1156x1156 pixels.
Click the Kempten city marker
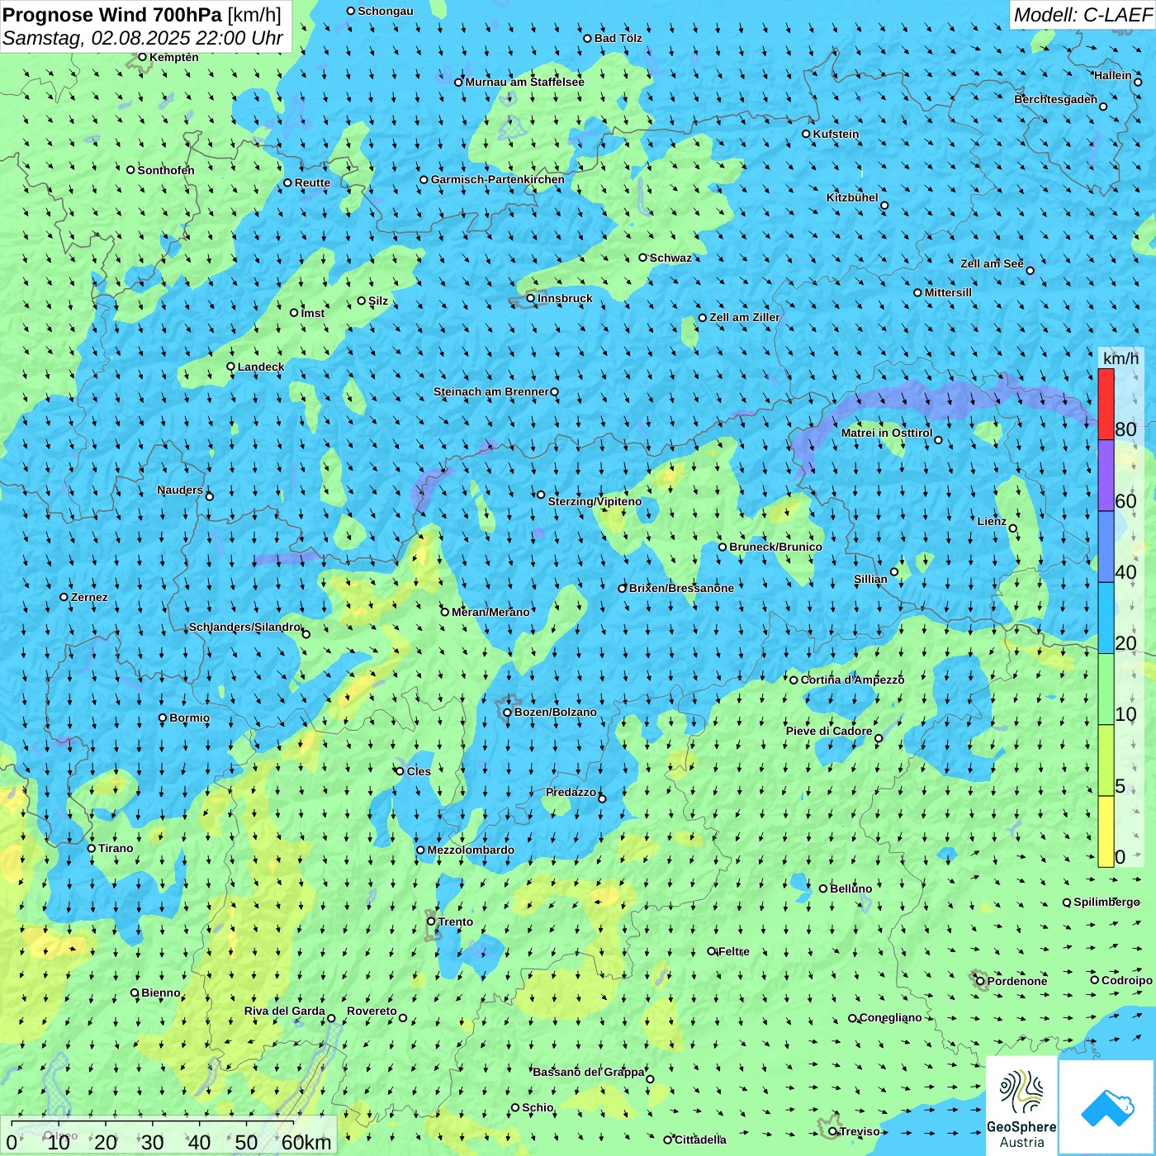point(142,58)
